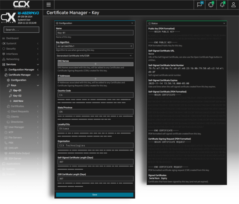Open the User Manager menu item
The height and width of the screenshot is (204, 239).
click(16, 127)
